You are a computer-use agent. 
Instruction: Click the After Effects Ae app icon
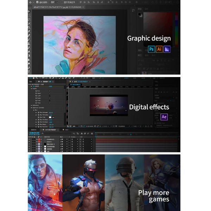tap(164, 117)
